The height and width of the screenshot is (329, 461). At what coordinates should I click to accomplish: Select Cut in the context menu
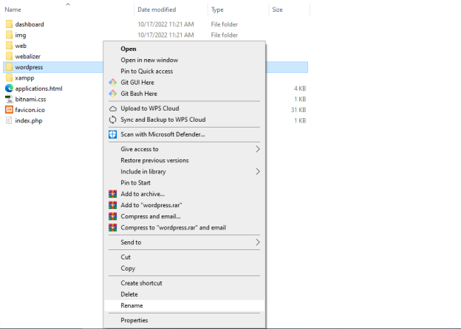point(185,257)
